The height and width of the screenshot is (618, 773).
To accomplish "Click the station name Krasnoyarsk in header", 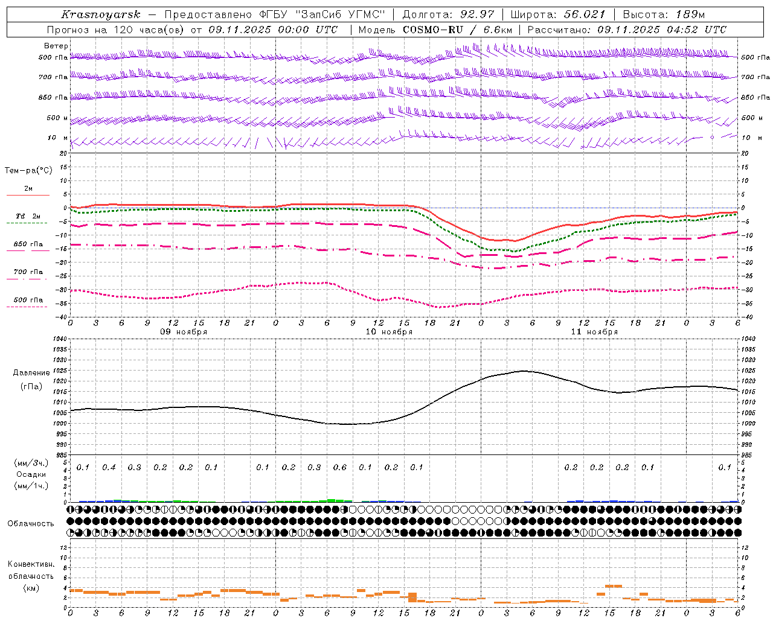I will click(x=101, y=14).
